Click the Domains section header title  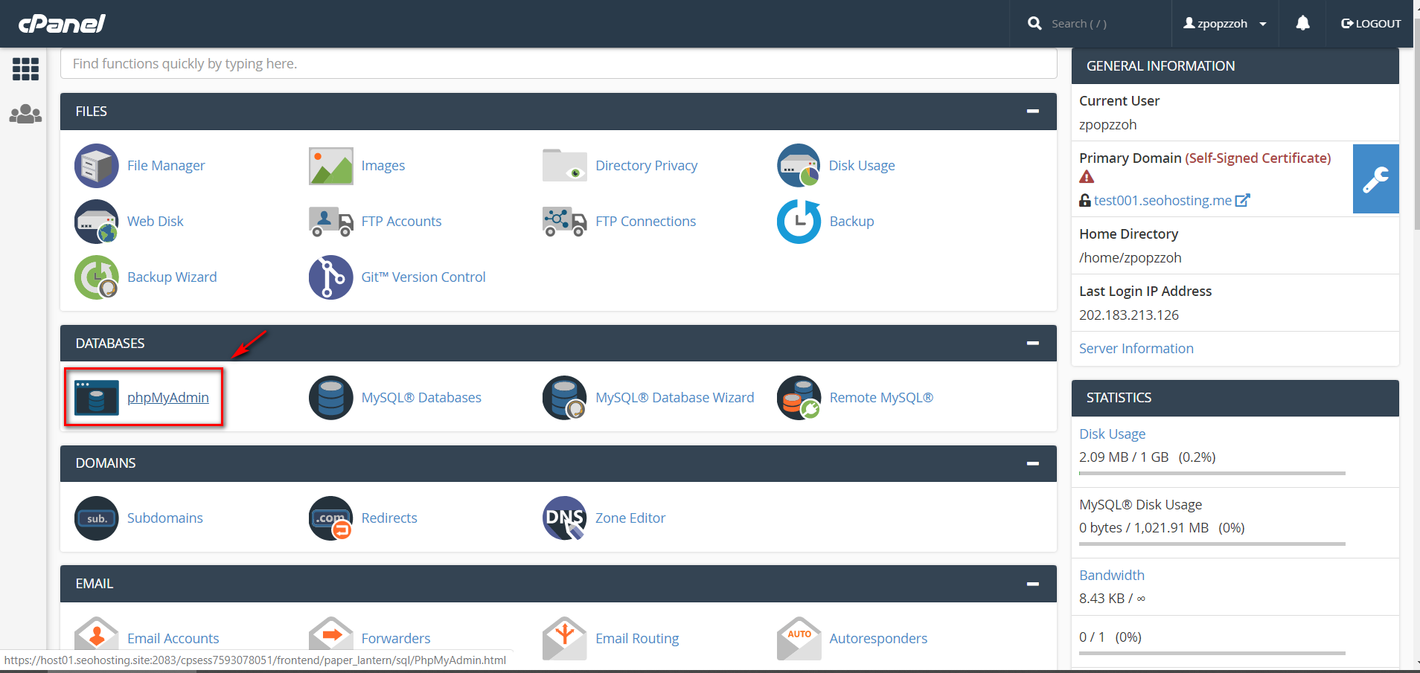point(106,463)
